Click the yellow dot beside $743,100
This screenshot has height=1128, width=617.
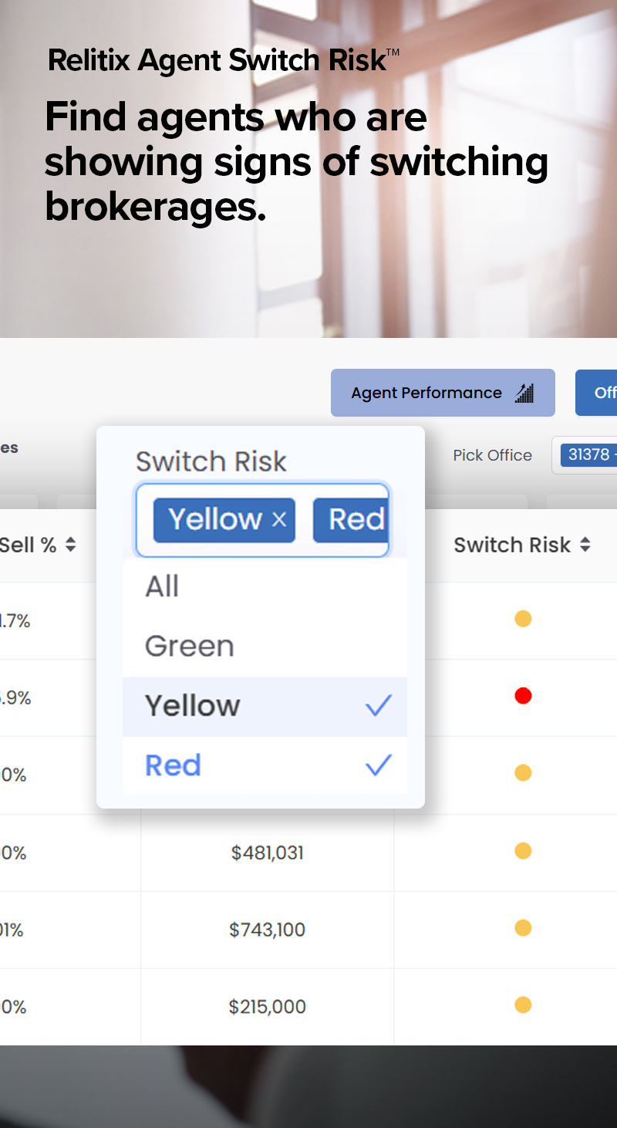523,927
